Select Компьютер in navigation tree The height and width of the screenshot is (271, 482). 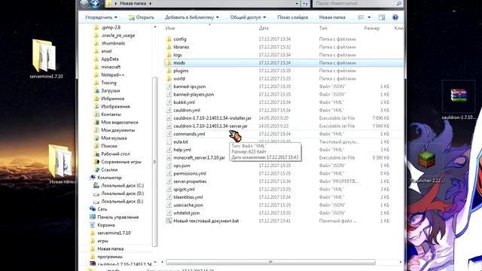point(109,178)
